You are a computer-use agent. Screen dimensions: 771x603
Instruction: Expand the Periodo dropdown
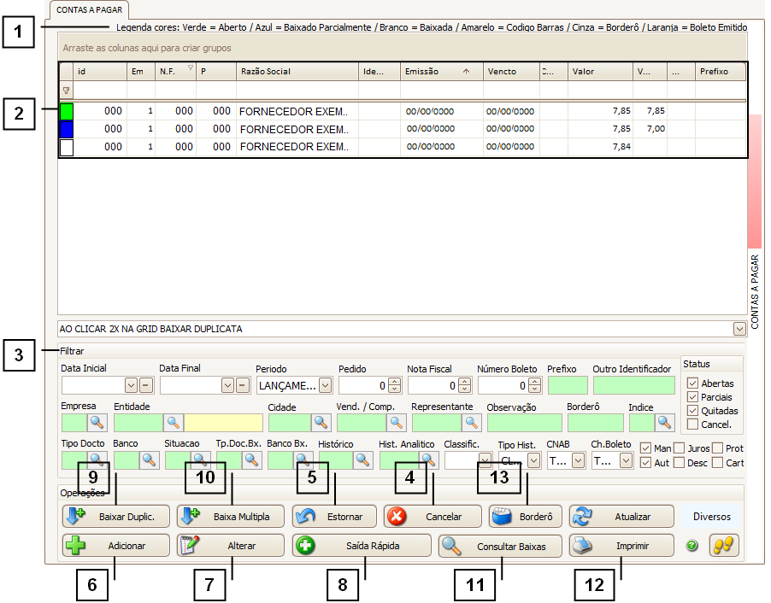[x=325, y=385]
